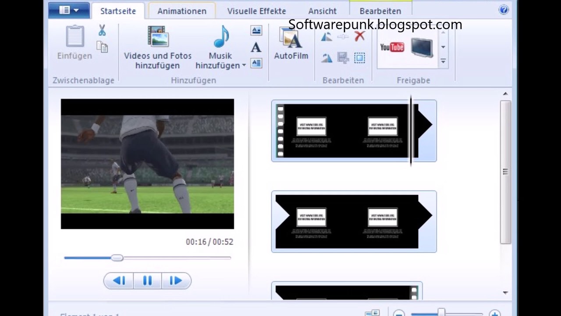The height and width of the screenshot is (316, 561).
Task: Click the Musik hinzufügen music note icon
Action: click(221, 37)
